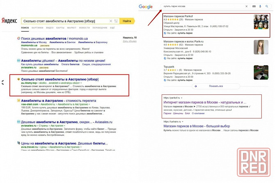
Task: Click favicon beside 'Авиабилеты в Австралию - стоимость перелета'
Action: tap(18, 101)
